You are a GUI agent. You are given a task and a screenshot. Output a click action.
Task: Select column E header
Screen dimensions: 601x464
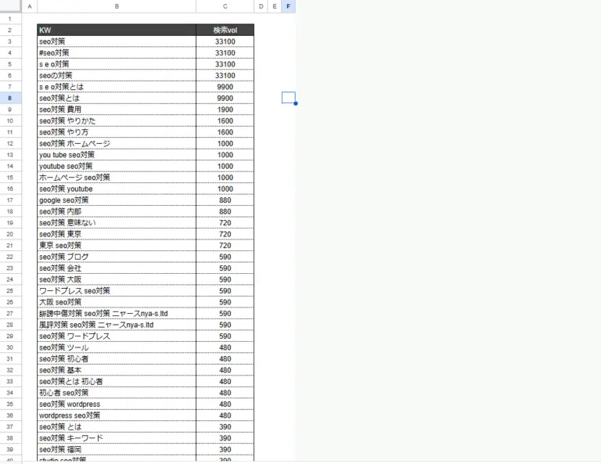pyautogui.click(x=274, y=6)
